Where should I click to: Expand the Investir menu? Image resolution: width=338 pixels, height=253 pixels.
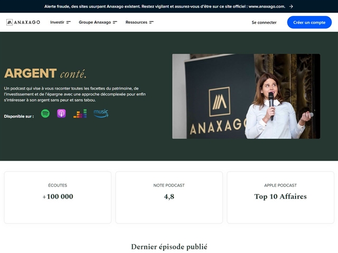pos(60,22)
